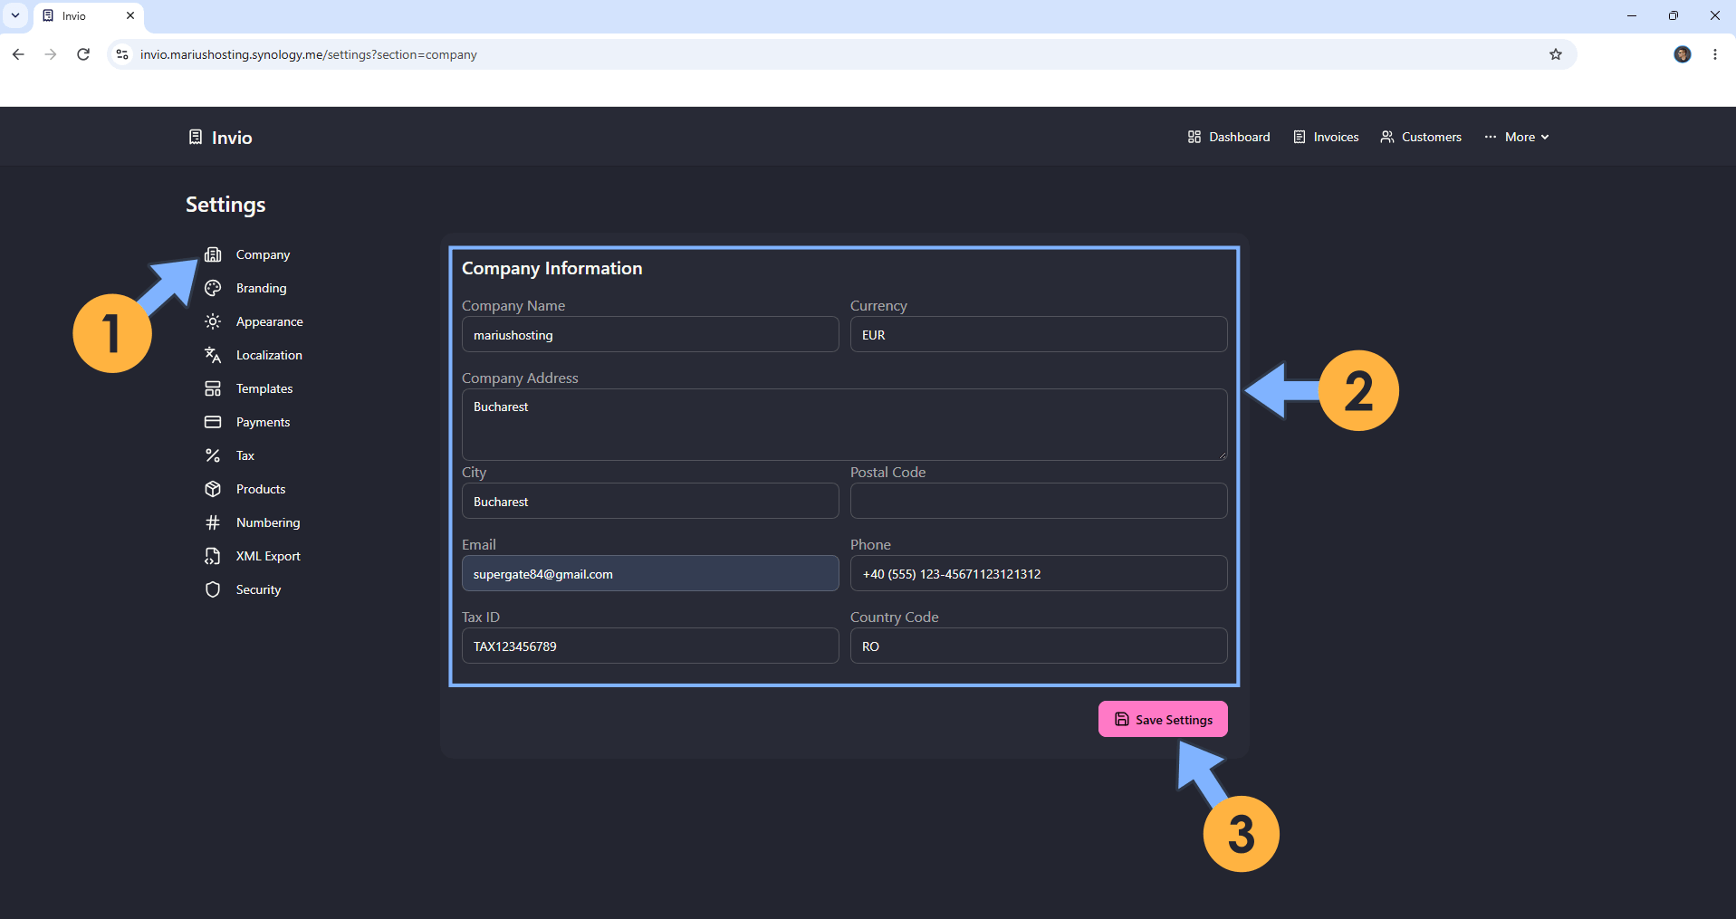This screenshot has width=1736, height=919.
Task: Click the Save Settings button
Action: [x=1163, y=719]
